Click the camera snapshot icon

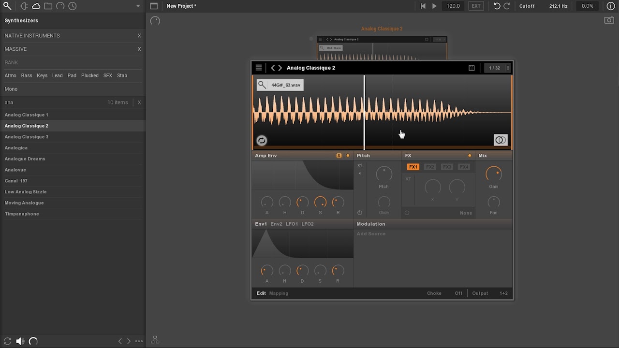pos(609,20)
